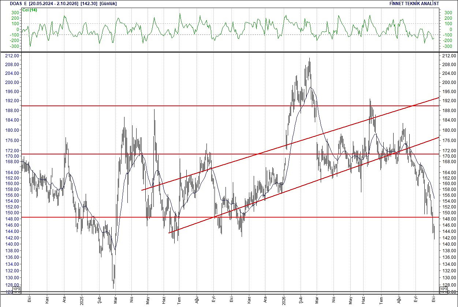Screen dimensions: 458x307
Task: Click 188.00 on the right price axis
Action: [448, 110]
